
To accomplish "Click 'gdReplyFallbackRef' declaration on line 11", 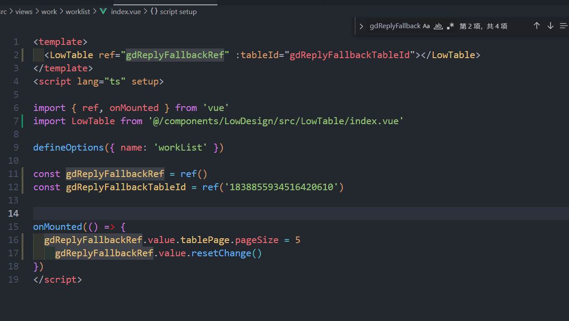I will pyautogui.click(x=115, y=174).
